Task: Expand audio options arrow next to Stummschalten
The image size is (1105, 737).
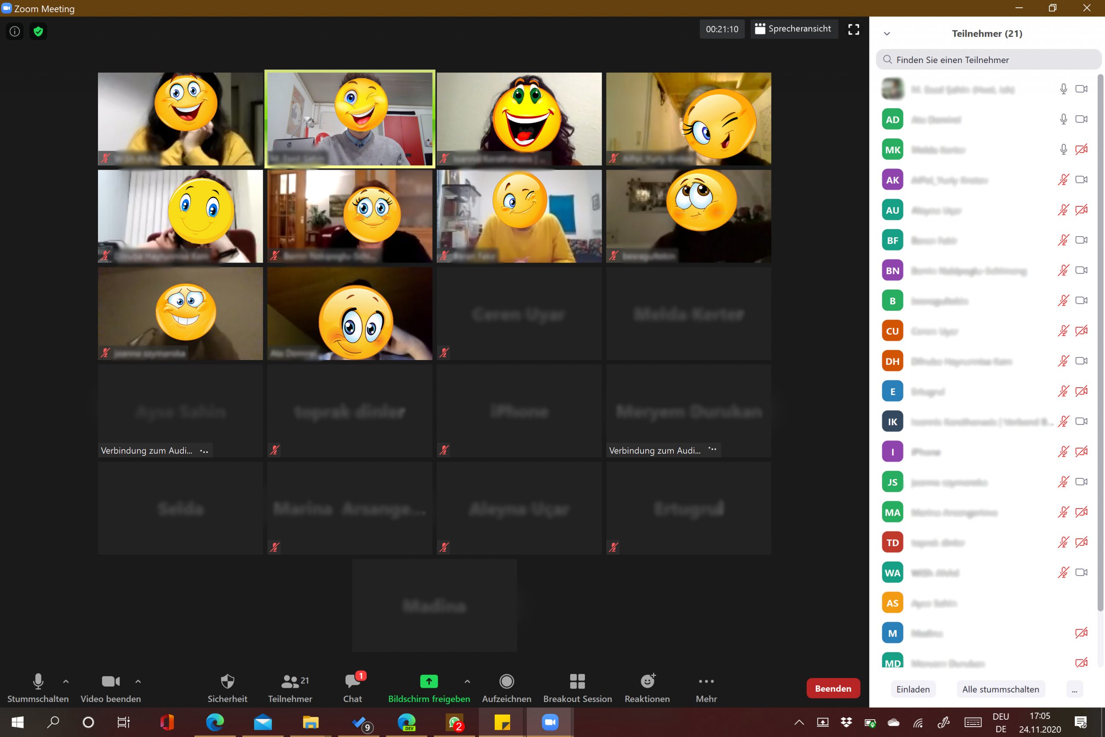Action: point(66,681)
